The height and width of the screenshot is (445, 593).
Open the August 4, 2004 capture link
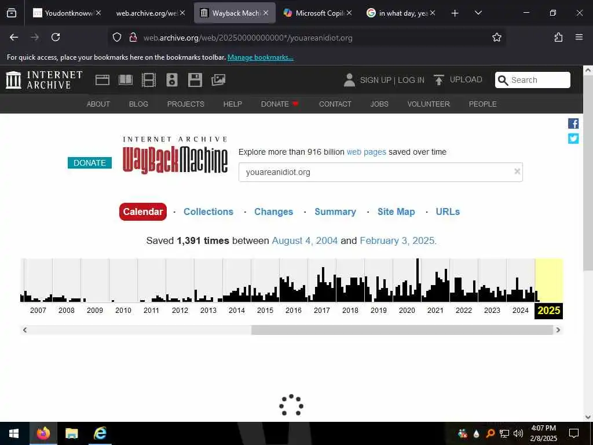(x=305, y=240)
